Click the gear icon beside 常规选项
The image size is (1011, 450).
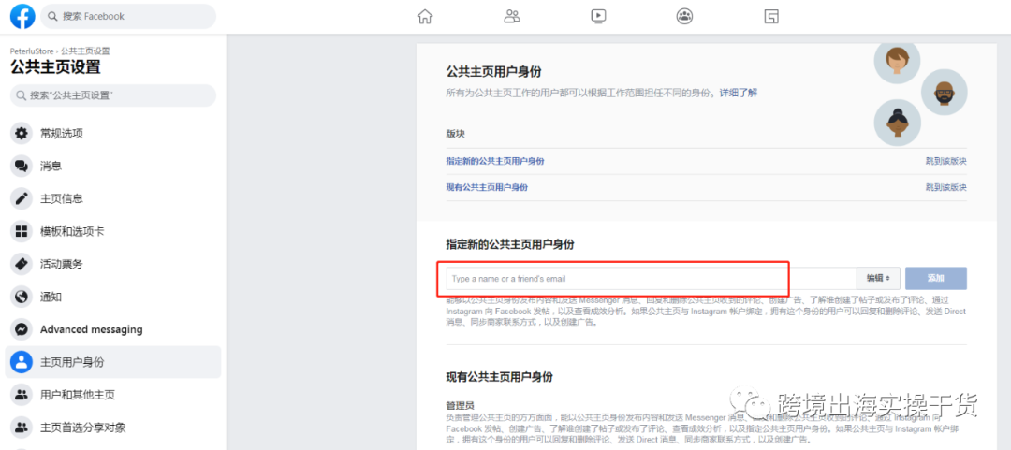22,134
